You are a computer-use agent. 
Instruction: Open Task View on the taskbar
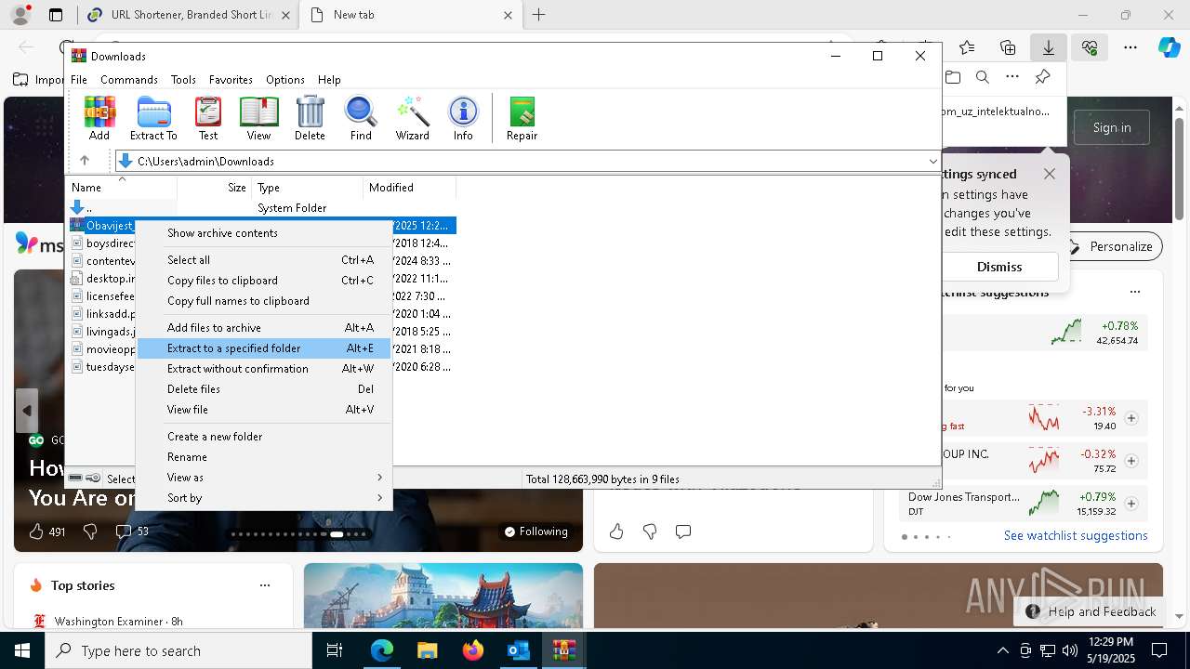coord(335,650)
